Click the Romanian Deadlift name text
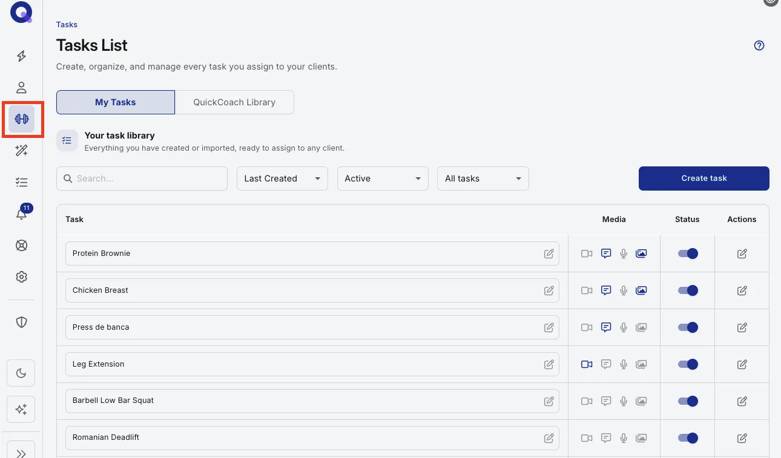 (106, 437)
